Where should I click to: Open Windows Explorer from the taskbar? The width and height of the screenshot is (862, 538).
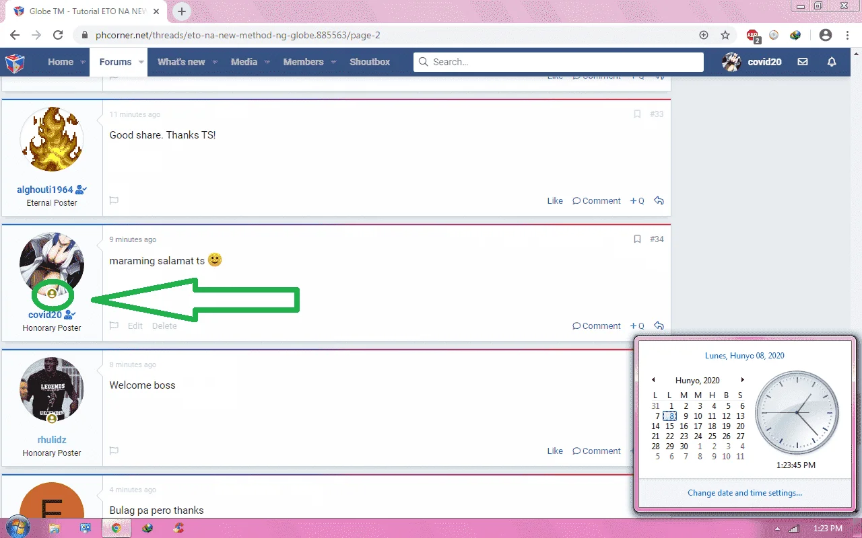55,528
